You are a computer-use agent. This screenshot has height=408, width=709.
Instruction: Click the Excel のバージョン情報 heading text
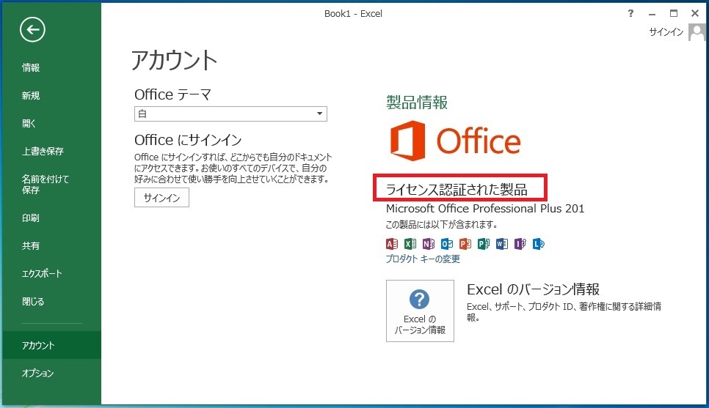pyautogui.click(x=533, y=289)
